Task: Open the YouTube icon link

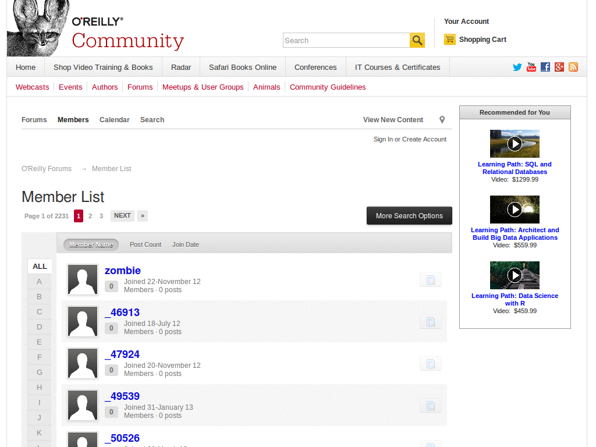Action: 531,67
